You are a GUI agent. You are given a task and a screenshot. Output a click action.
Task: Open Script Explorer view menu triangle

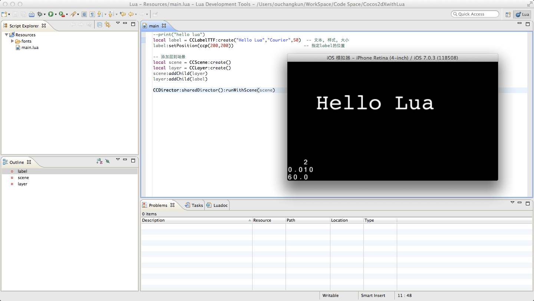(x=118, y=23)
